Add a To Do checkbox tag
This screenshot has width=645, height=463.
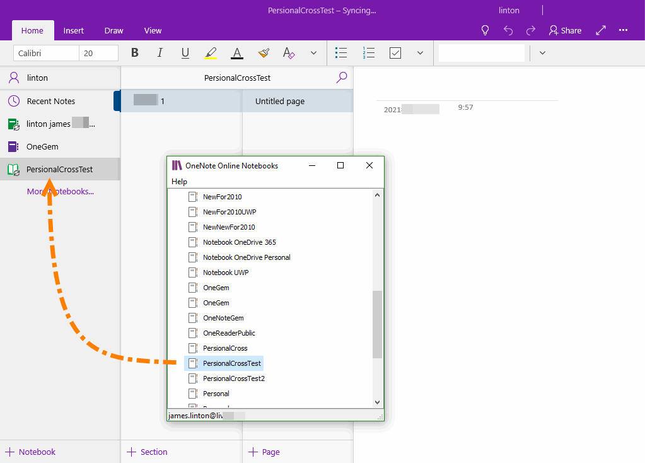395,53
